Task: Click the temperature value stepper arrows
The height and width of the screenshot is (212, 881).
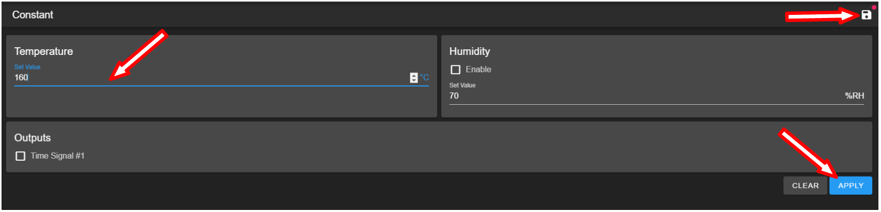Action: pyautogui.click(x=413, y=78)
